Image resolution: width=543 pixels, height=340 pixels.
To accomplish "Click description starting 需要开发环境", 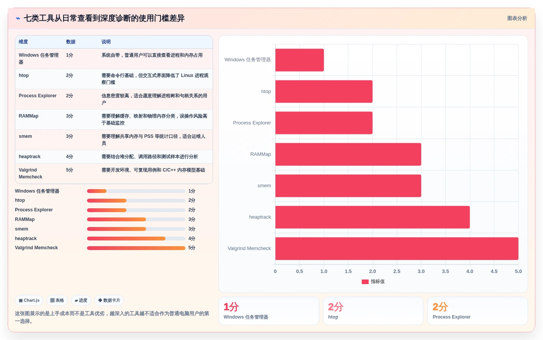I will [x=153, y=170].
